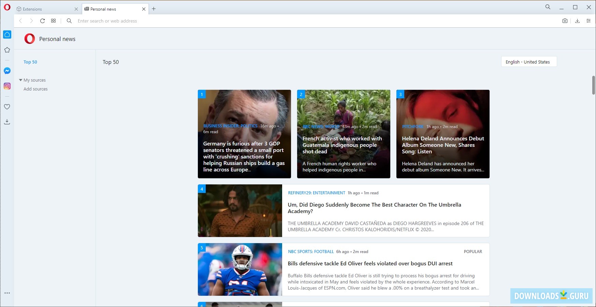
Task: Click the Buffalo Bills article summary text
Action: tap(383, 282)
